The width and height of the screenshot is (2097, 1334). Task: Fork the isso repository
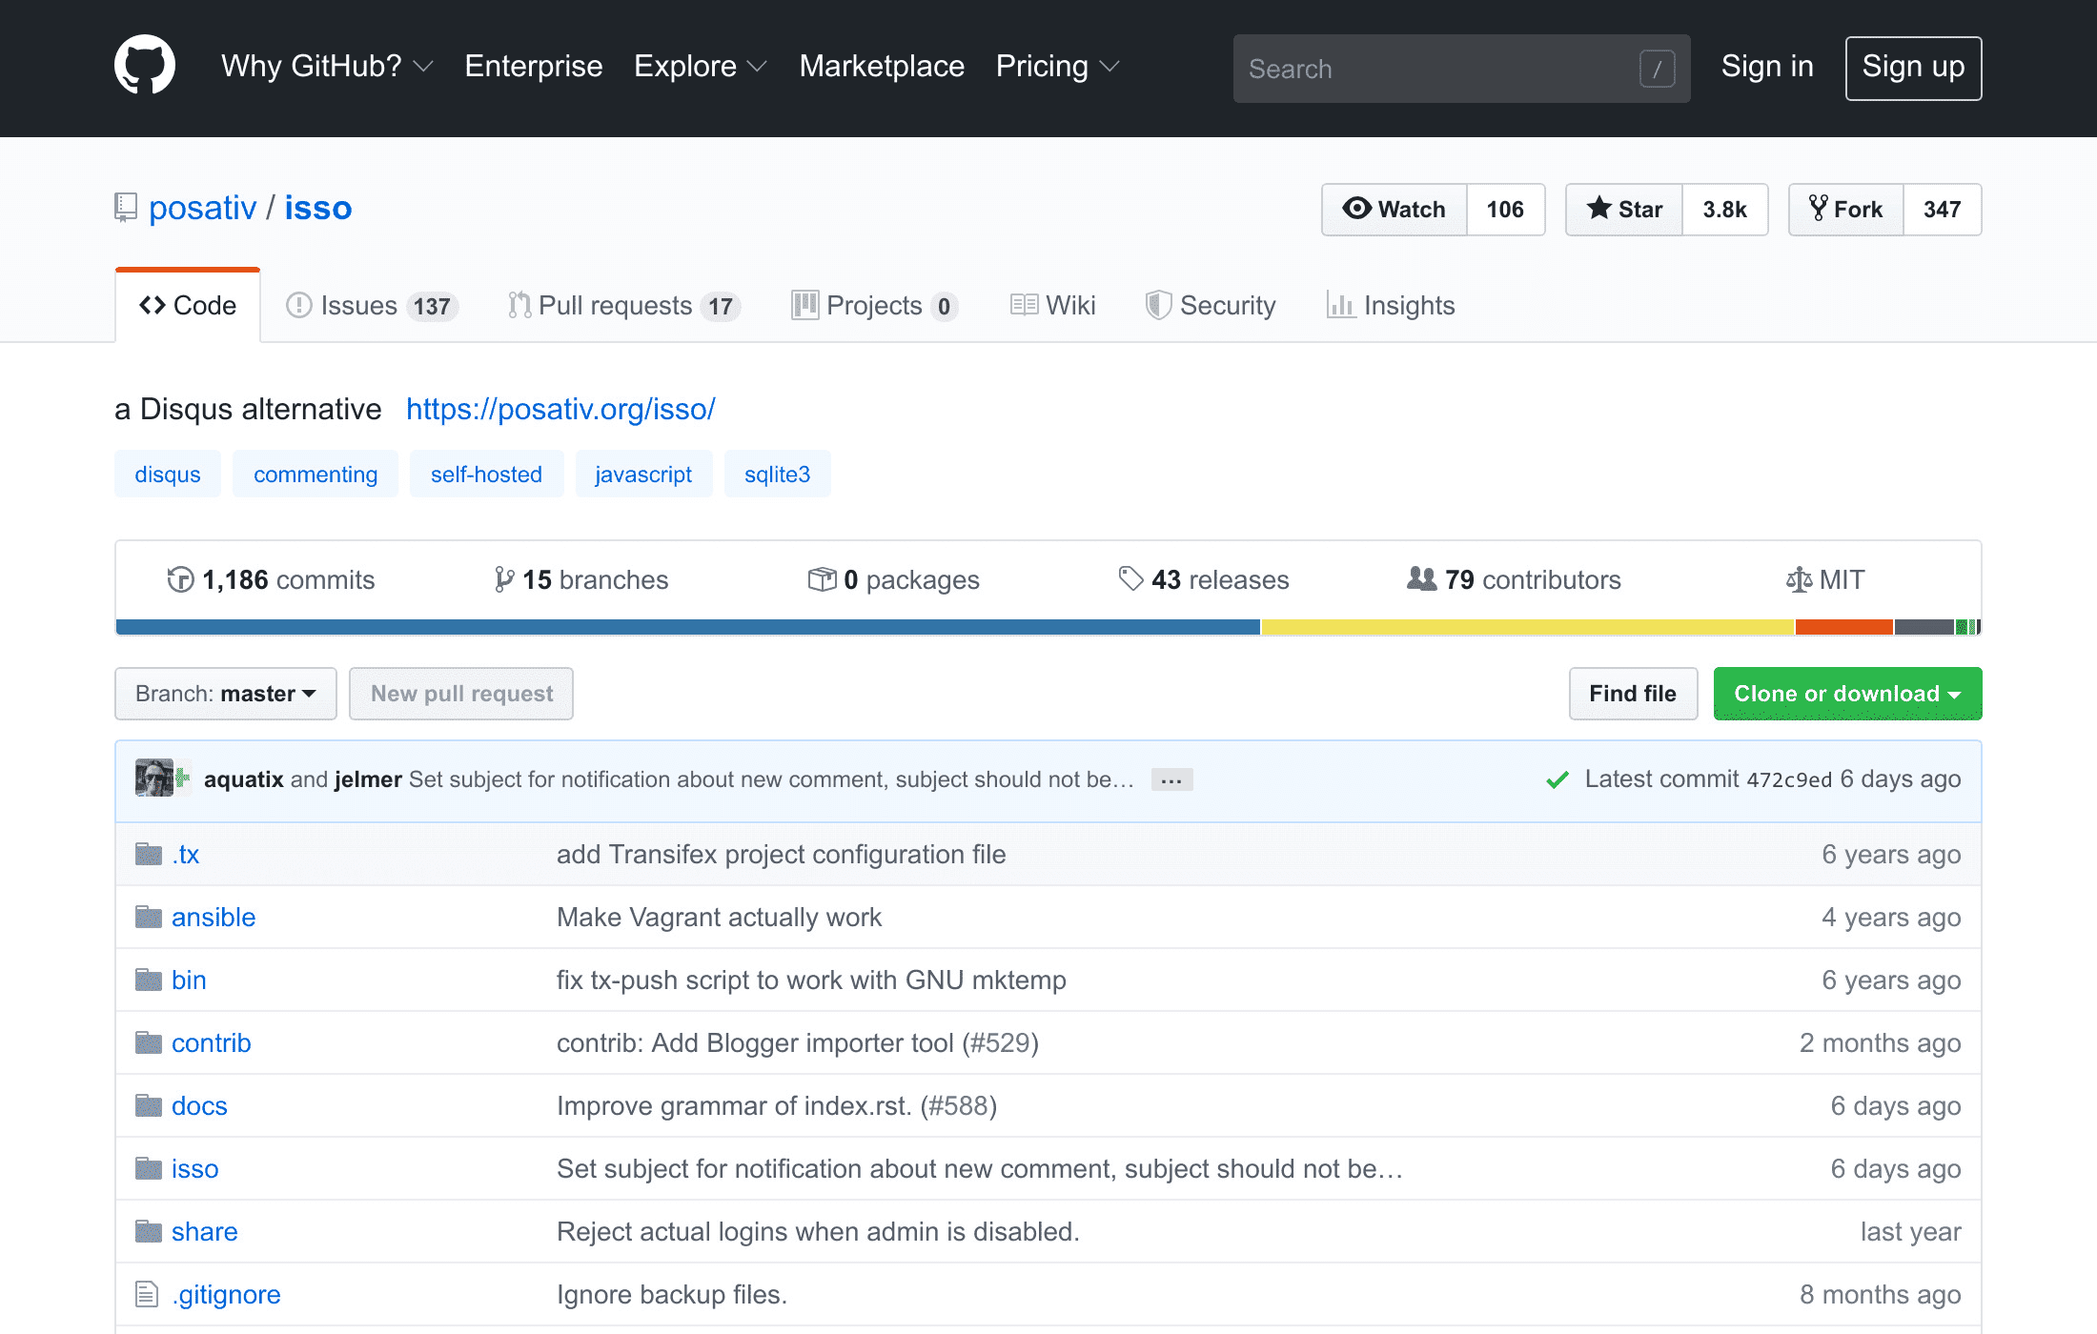tap(1846, 210)
